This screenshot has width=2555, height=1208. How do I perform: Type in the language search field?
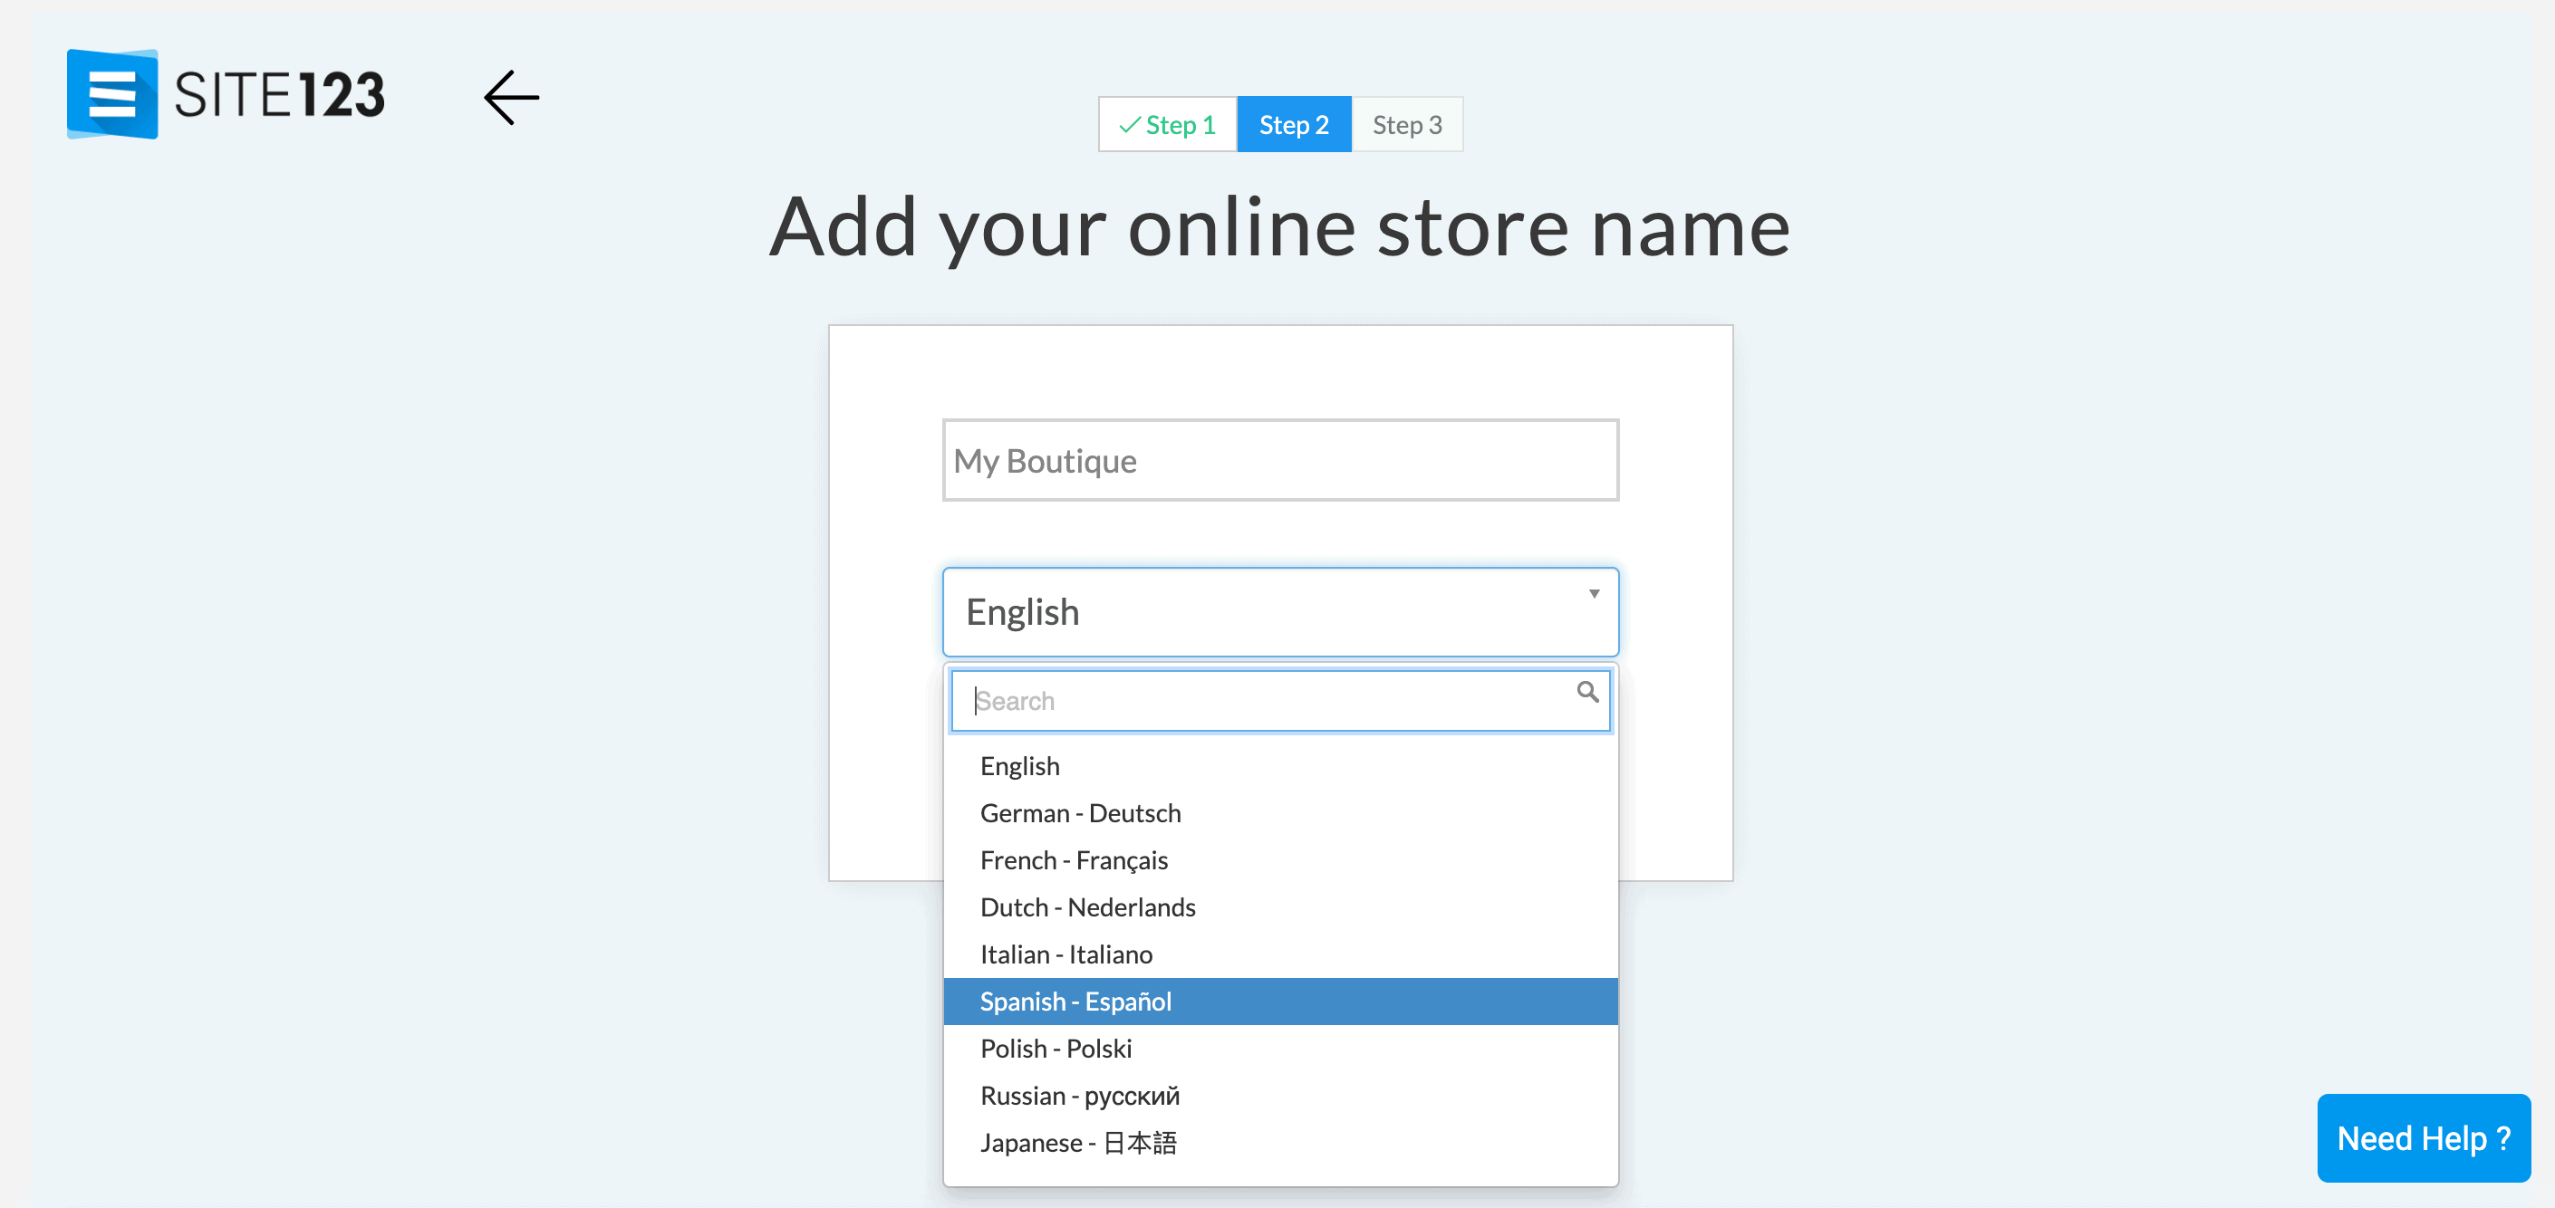pos(1279,700)
